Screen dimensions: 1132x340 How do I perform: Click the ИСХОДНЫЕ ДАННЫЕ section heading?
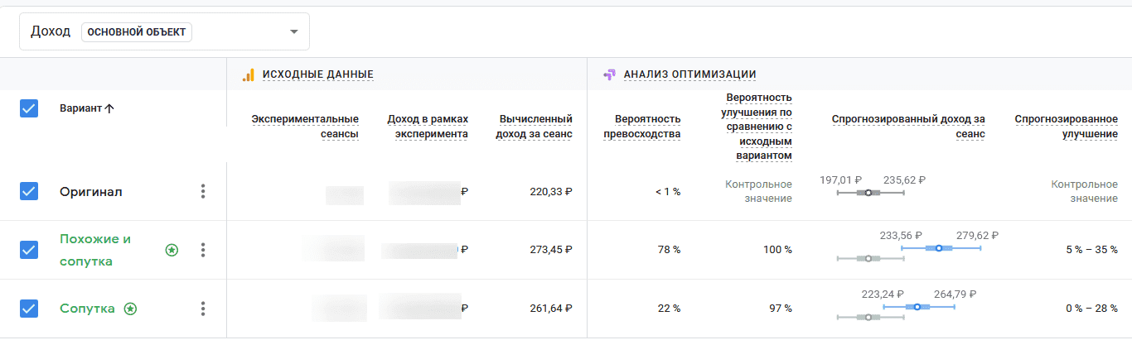[x=318, y=74]
